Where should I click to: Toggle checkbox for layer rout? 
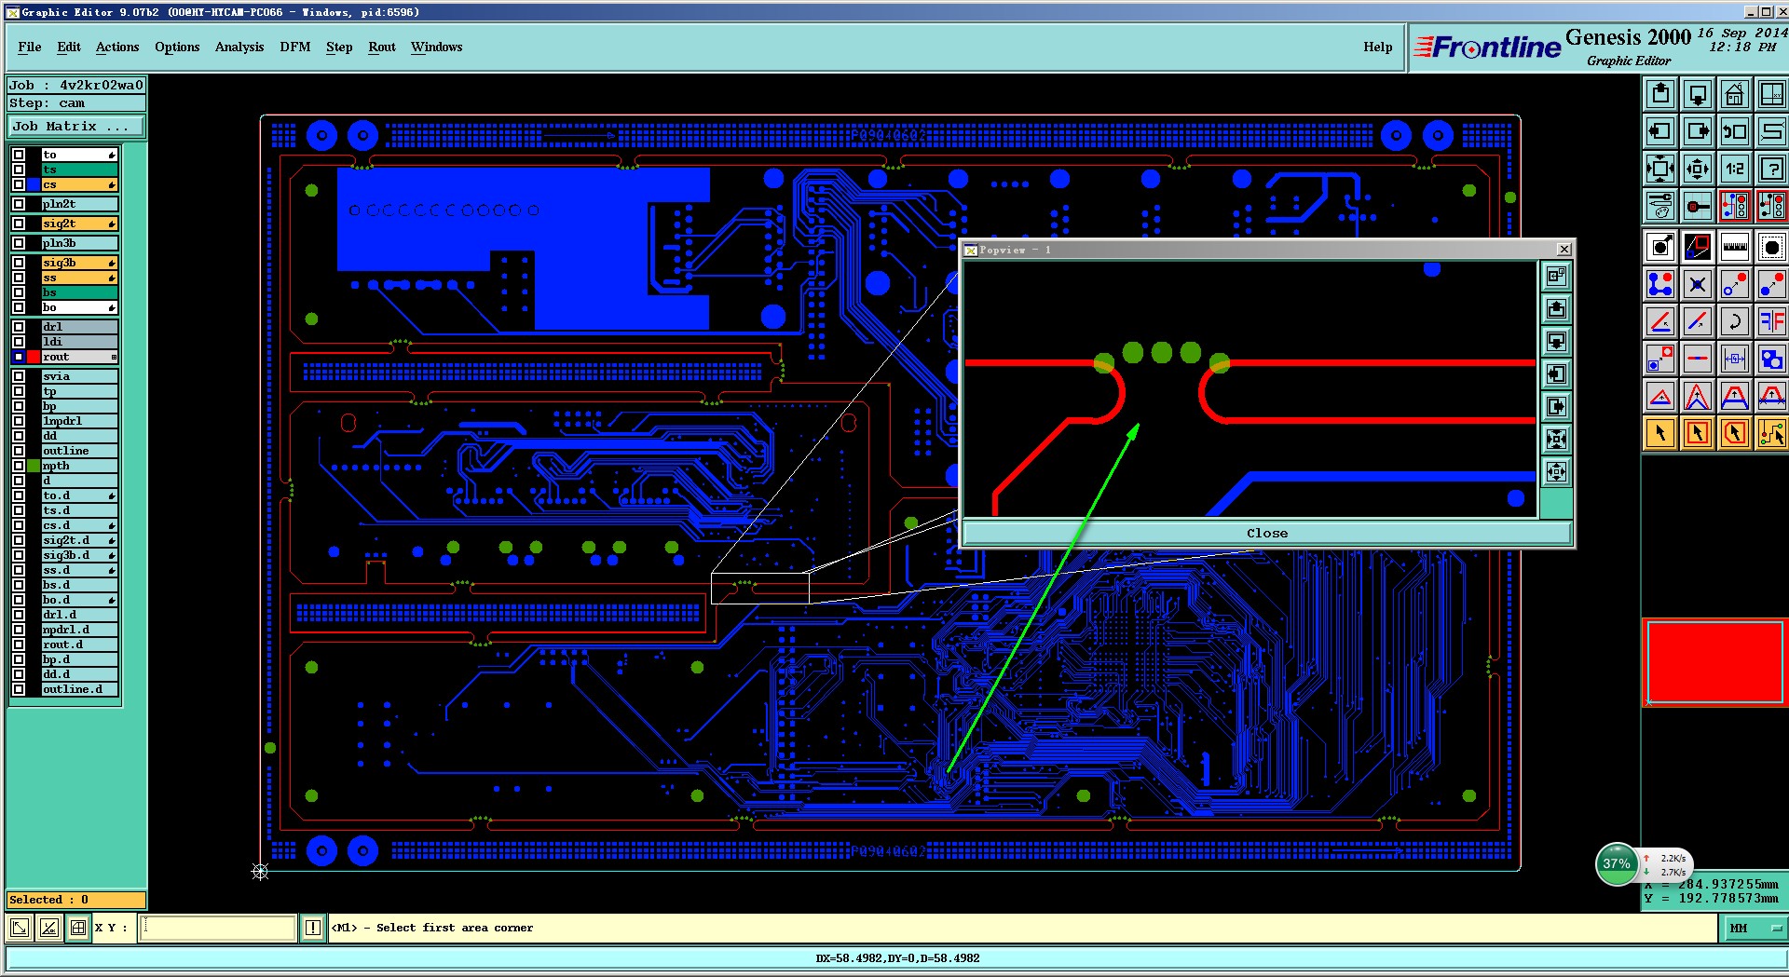coord(19,357)
